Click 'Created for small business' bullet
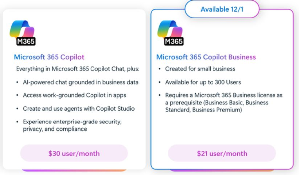The height and width of the screenshot is (175, 304). [x=200, y=69]
